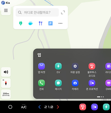Find EV charging stations nearby
111x113 pixels.
tap(21, 23)
